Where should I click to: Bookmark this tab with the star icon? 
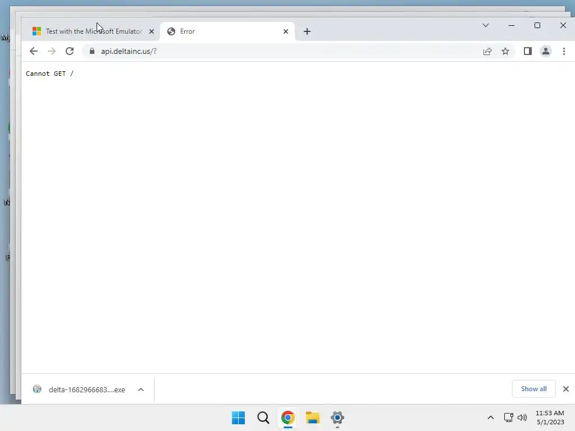point(505,51)
